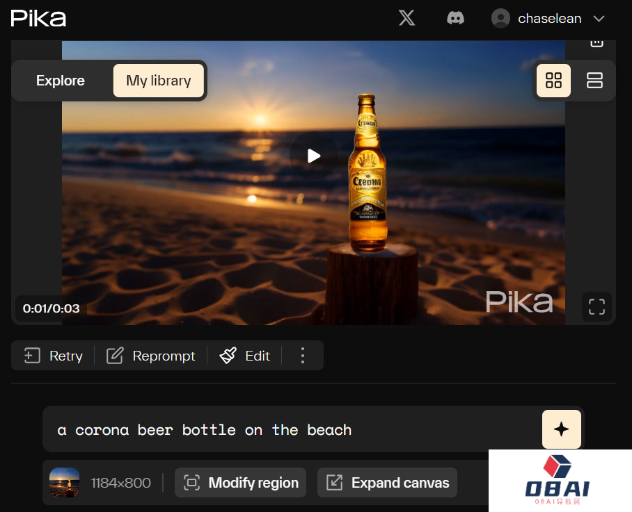Open the Edit brush tool
The width and height of the screenshot is (632, 512).
pyautogui.click(x=245, y=356)
